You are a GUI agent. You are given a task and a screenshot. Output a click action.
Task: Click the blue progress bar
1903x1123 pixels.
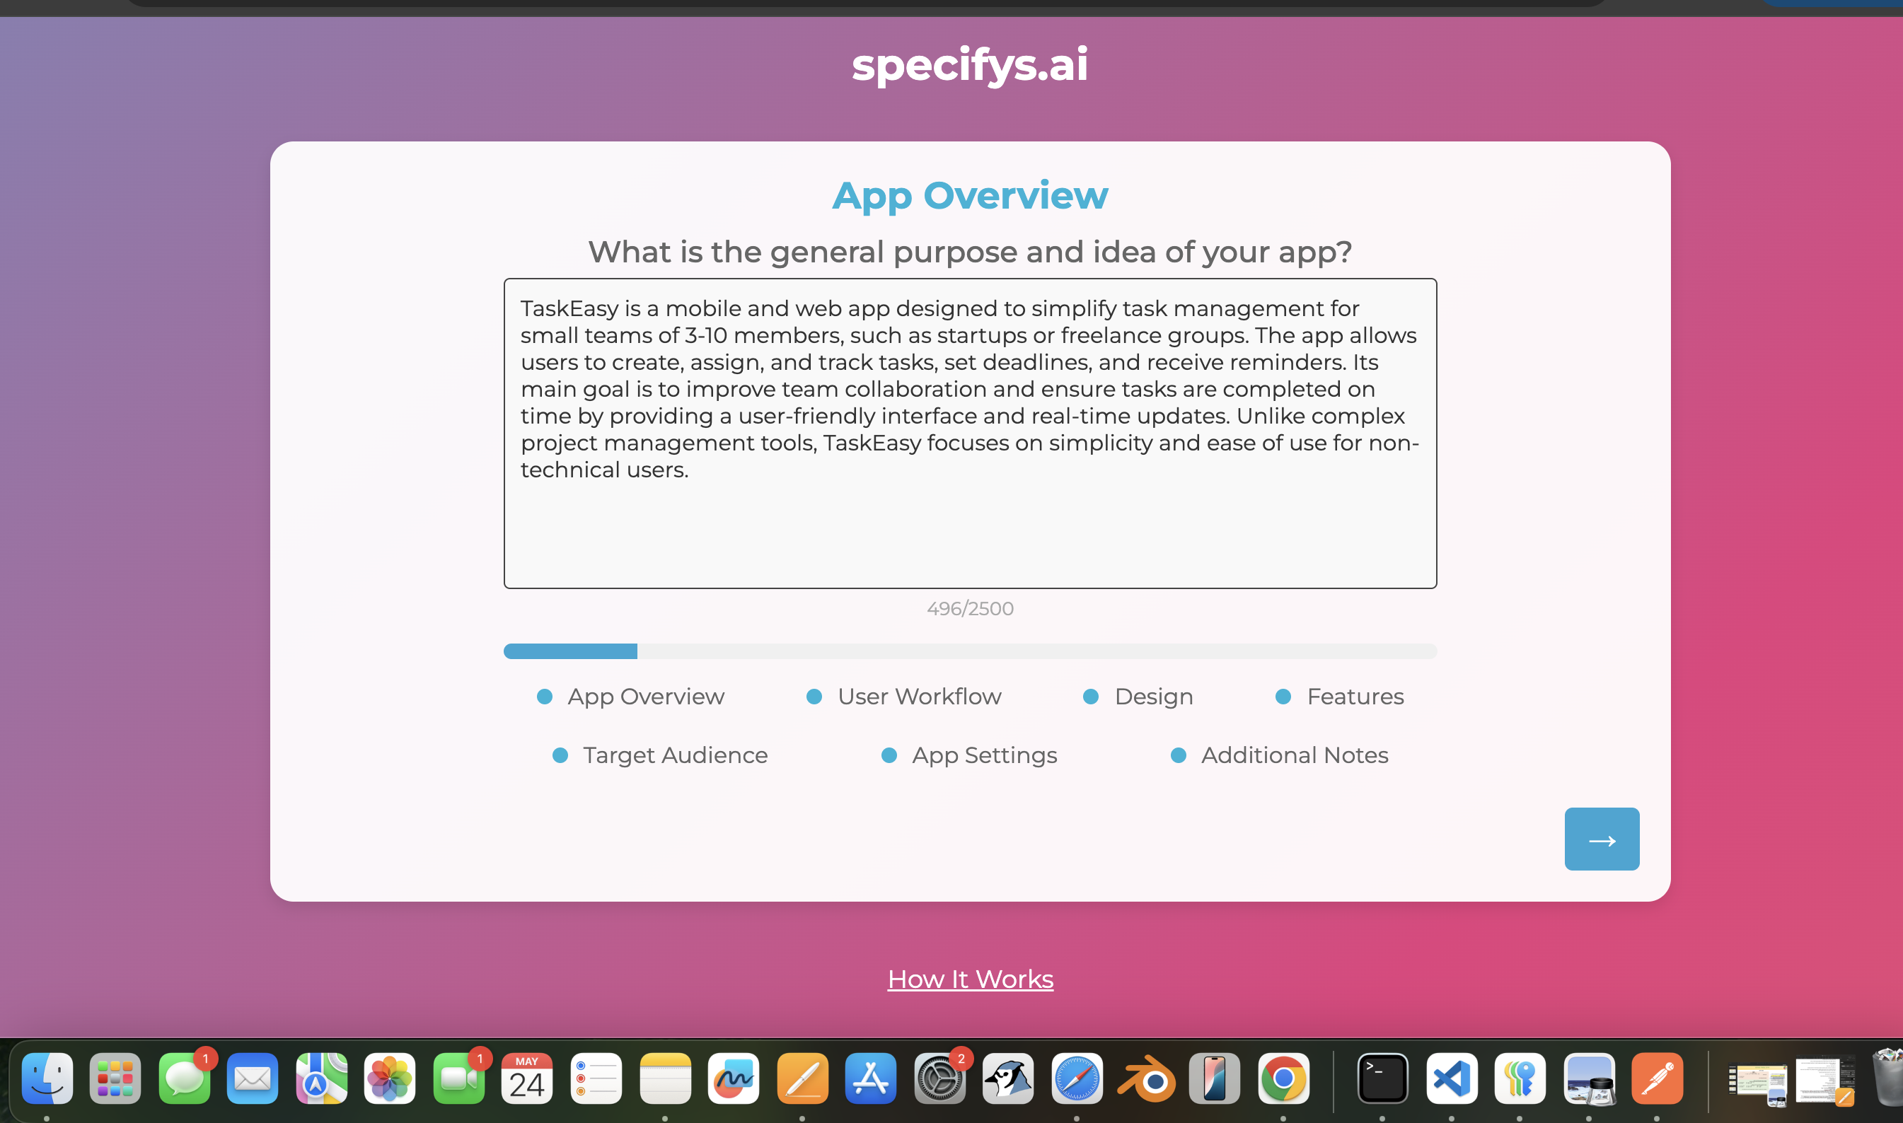(x=570, y=651)
